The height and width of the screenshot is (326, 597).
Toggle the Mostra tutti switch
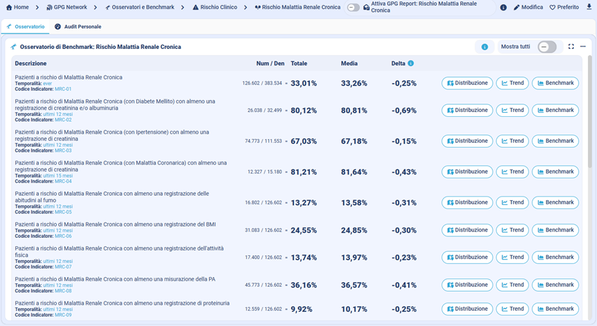click(x=547, y=47)
